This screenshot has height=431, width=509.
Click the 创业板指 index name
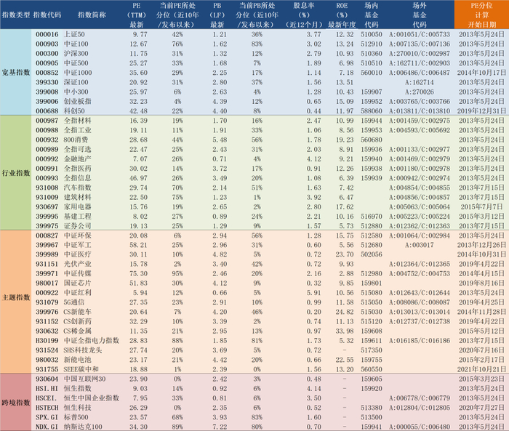click(x=78, y=101)
